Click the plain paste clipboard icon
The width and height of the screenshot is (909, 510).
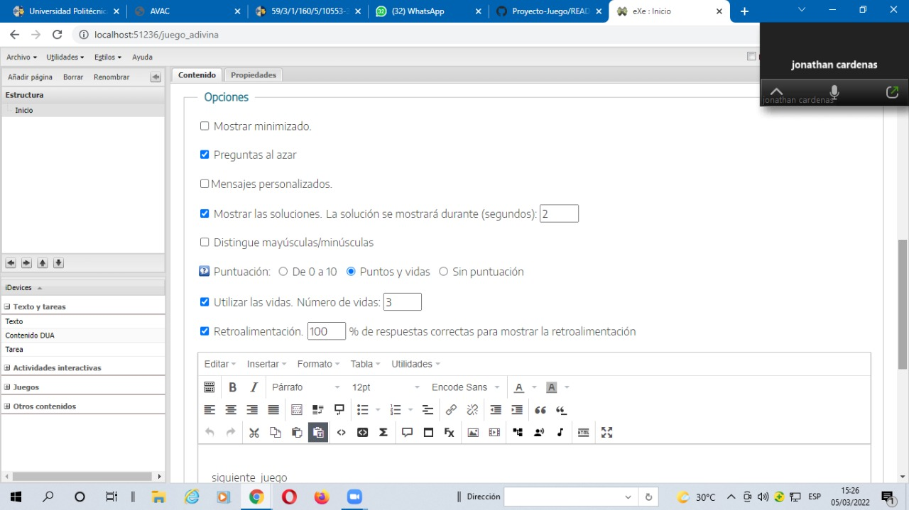[297, 433]
